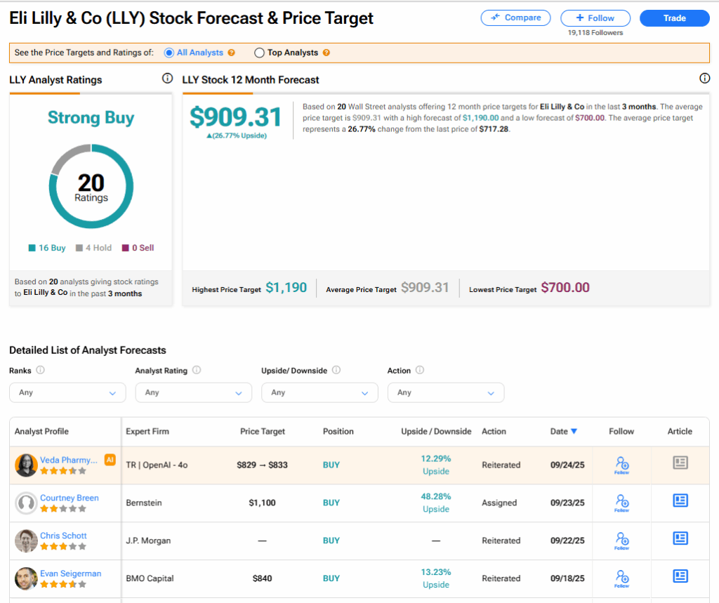Open the Analyst Rating dropdown

[x=194, y=393]
